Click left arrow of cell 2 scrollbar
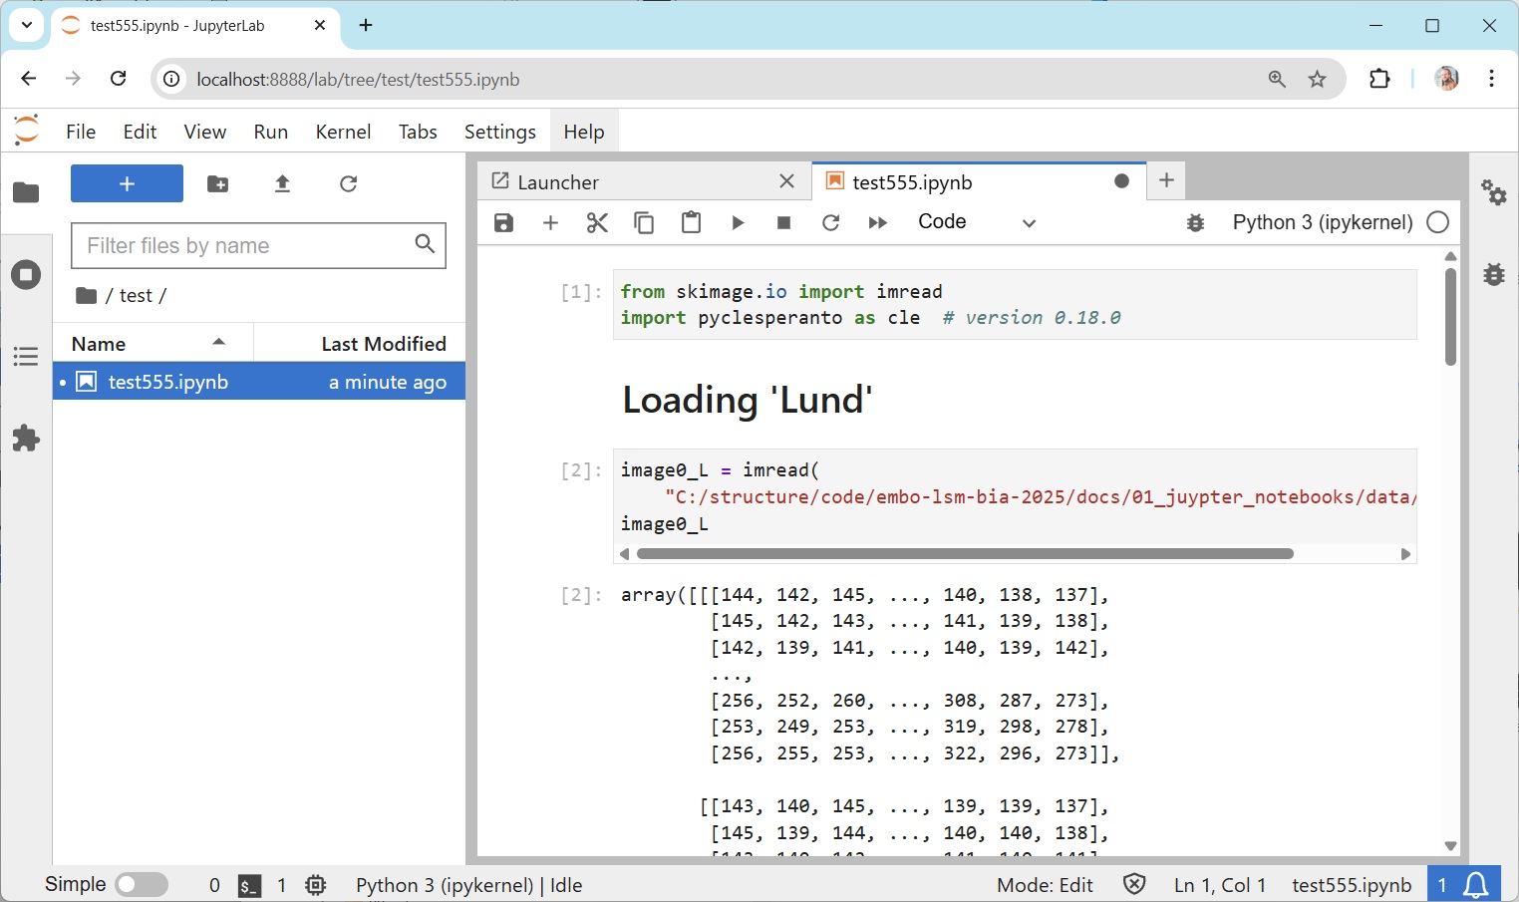Image resolution: width=1519 pixels, height=902 pixels. coord(625,554)
